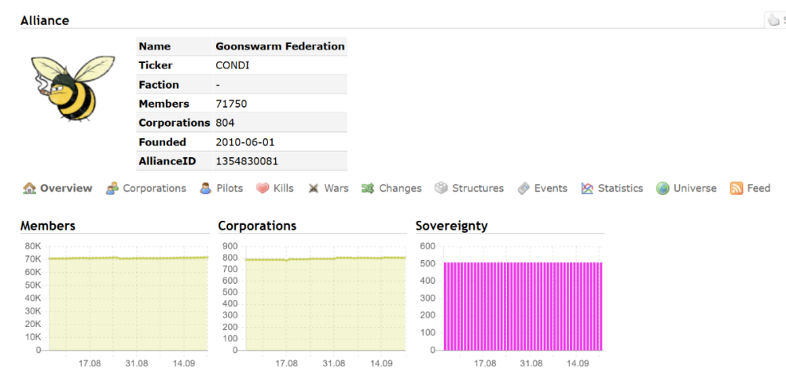The image size is (786, 382).
Task: Click the Sovereignty bar chart
Action: coord(523,299)
